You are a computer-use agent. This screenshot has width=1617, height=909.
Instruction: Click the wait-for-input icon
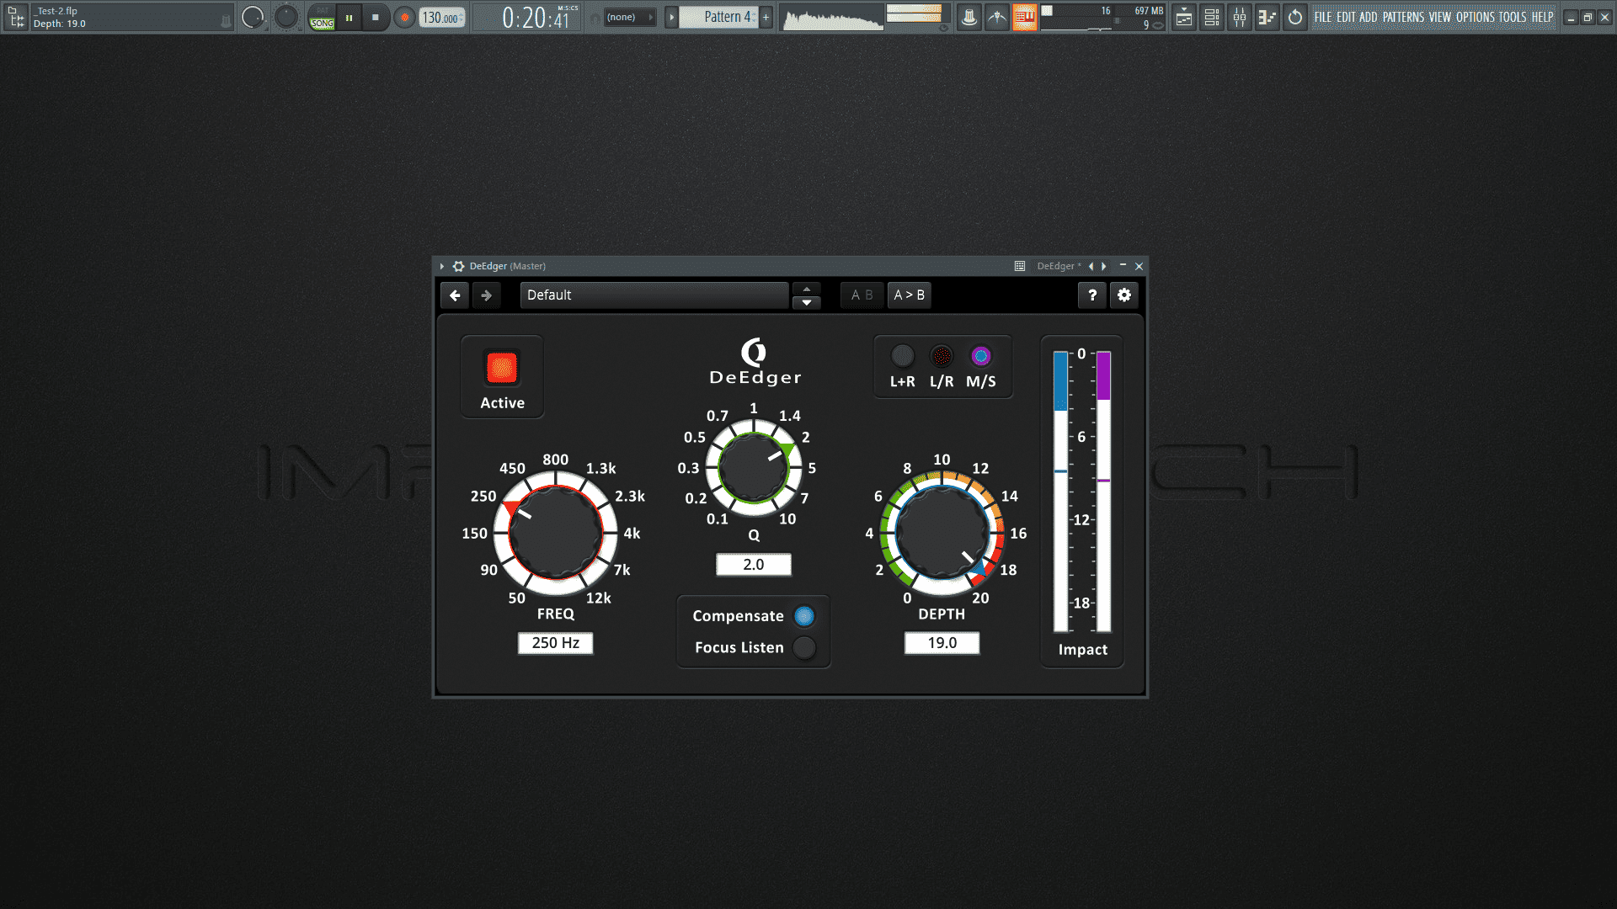click(997, 17)
